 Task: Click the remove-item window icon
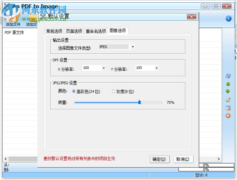pos(228,108)
